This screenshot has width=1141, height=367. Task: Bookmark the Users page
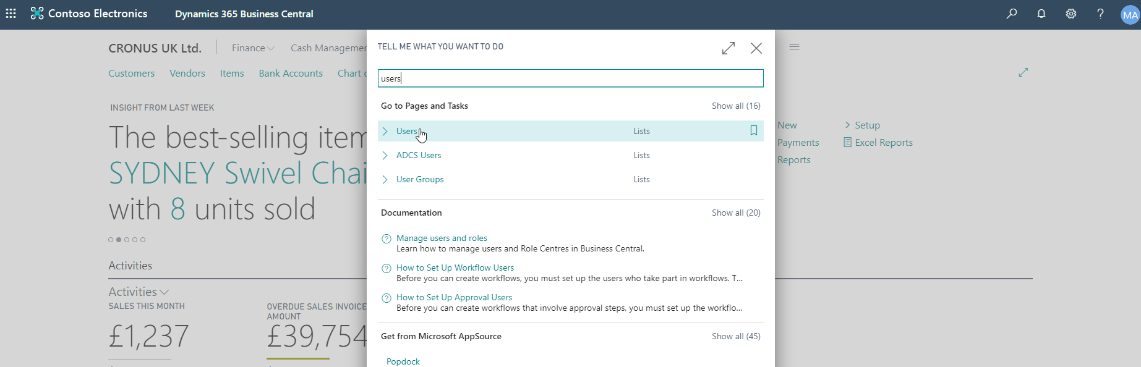[x=754, y=130]
